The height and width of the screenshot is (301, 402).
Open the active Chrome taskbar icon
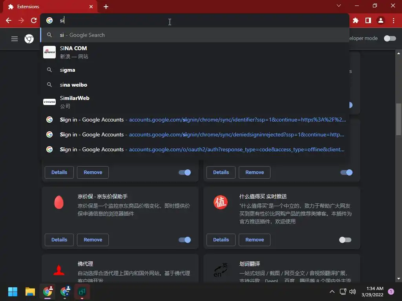pyautogui.click(x=48, y=292)
